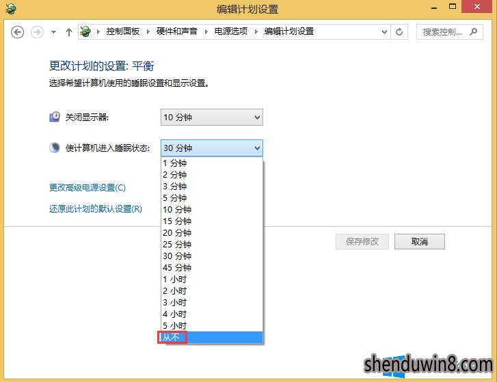The image size is (497, 382).
Task: Click the search magnifier icon
Action: pos(474,31)
